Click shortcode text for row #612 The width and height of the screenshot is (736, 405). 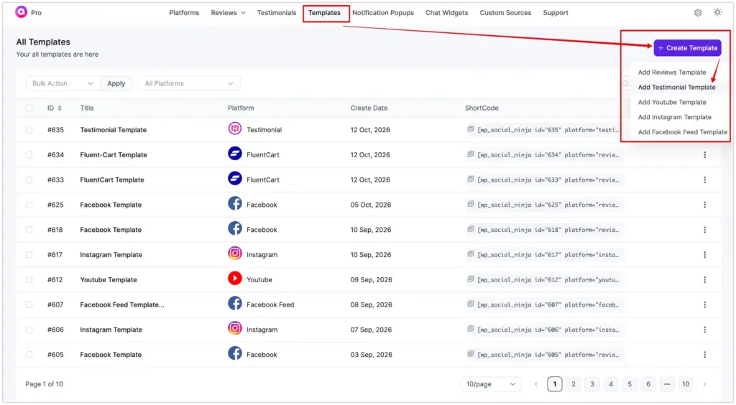pos(548,280)
